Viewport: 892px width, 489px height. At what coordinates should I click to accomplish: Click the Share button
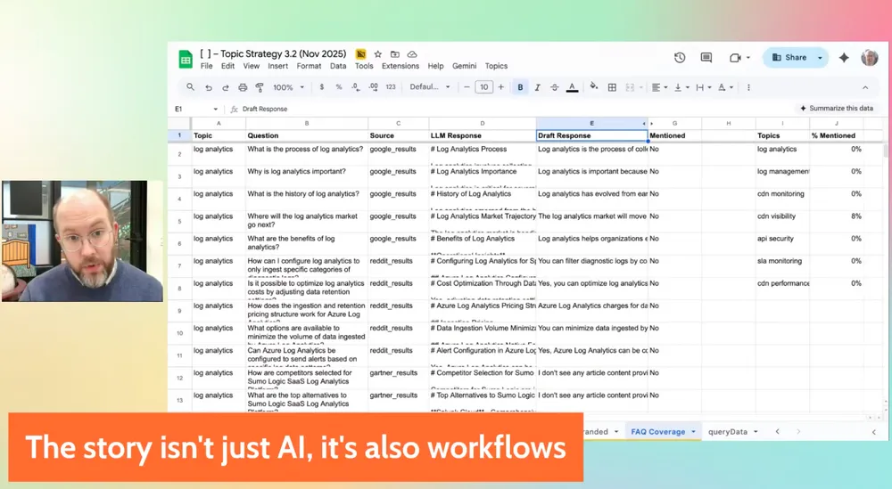point(789,58)
